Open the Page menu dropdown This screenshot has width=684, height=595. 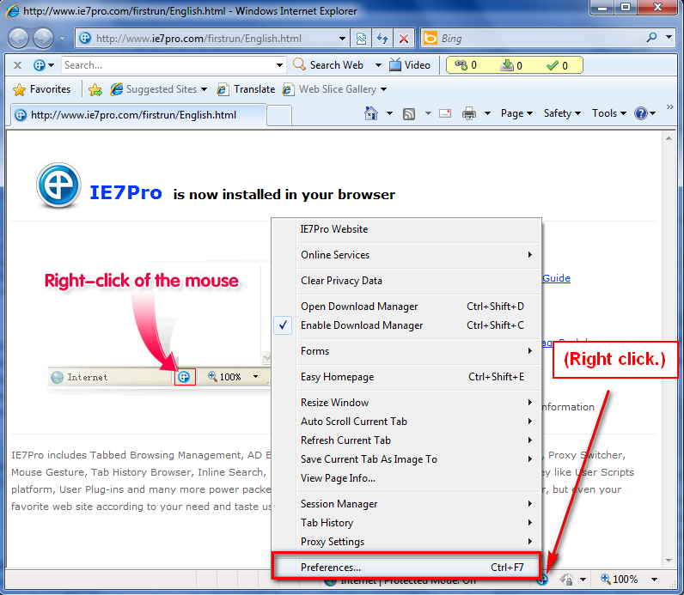[x=516, y=114]
